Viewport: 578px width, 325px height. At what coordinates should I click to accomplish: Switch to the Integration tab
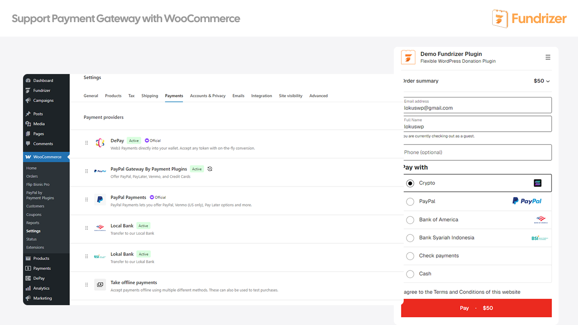[x=261, y=96]
